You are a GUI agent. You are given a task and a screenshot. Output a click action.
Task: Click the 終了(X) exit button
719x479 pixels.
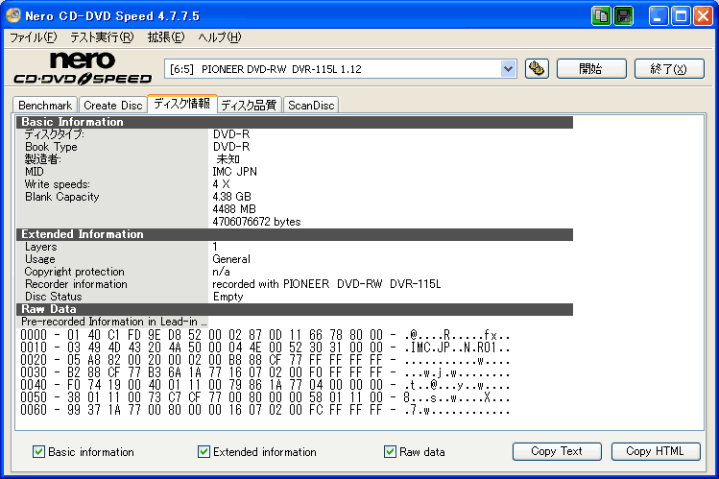coord(669,69)
